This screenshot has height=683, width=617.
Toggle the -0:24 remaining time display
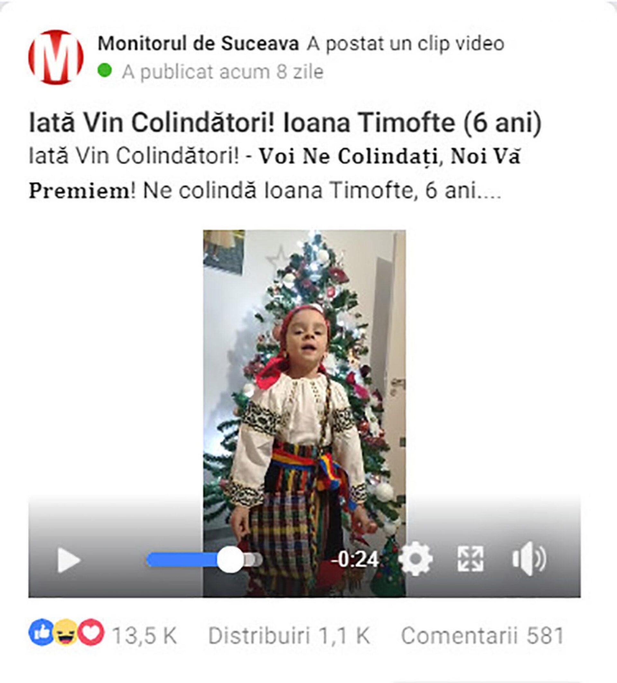pyautogui.click(x=355, y=559)
